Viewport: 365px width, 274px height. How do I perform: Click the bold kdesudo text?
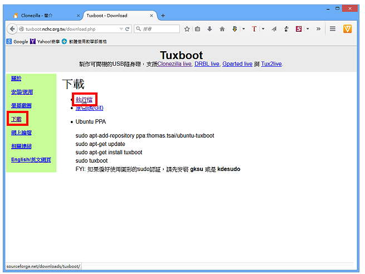click(229, 169)
